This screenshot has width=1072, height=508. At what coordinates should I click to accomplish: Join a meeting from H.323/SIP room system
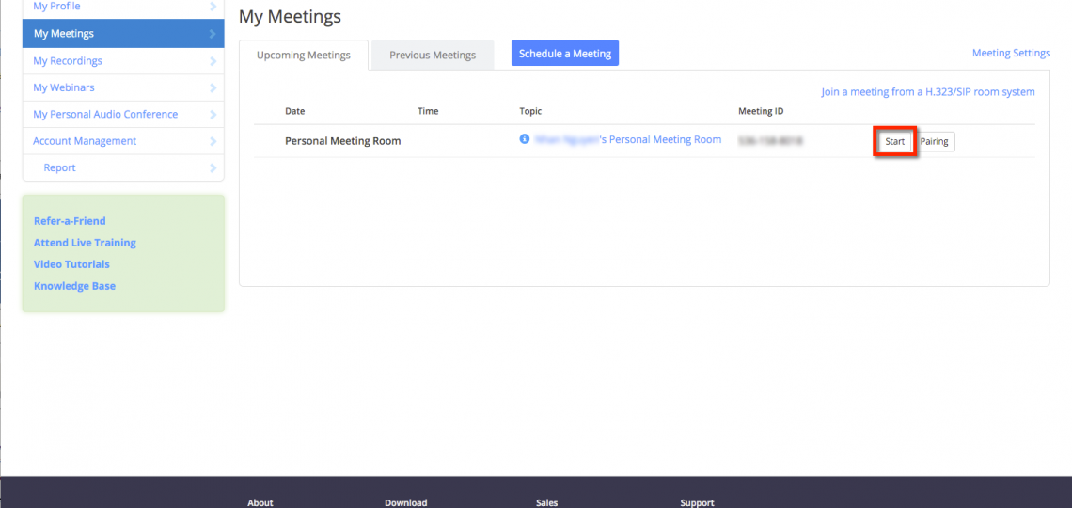click(927, 92)
